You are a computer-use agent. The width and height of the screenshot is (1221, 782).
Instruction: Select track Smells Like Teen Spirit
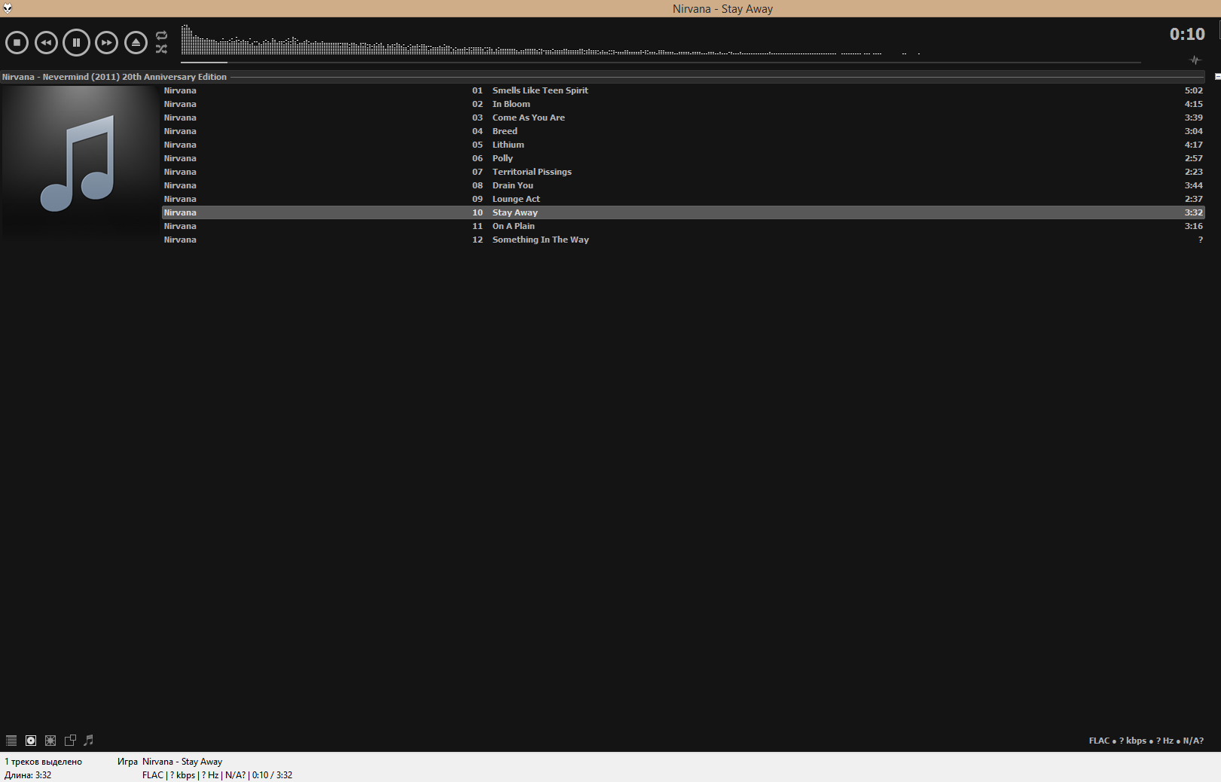pyautogui.click(x=540, y=90)
